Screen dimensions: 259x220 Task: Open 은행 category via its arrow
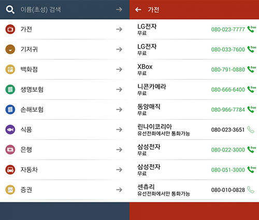(x=119, y=150)
